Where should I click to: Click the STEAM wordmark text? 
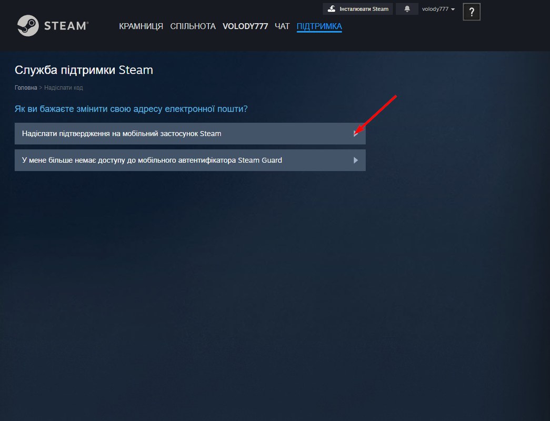coord(66,26)
